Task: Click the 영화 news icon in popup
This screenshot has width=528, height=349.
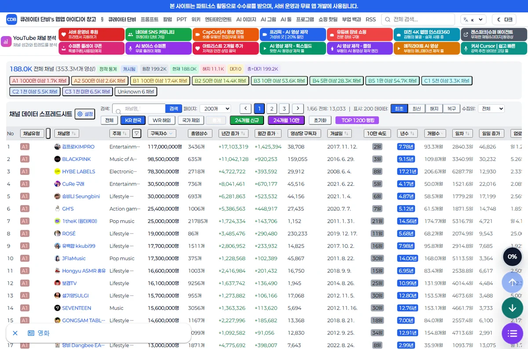Action: tap(31, 333)
